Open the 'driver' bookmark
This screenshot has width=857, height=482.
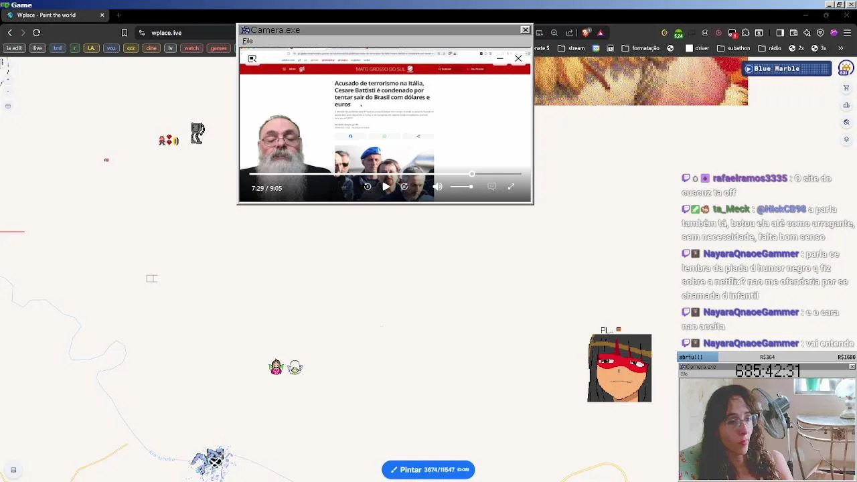pos(698,48)
